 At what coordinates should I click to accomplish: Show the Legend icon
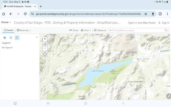coord(17,38)
